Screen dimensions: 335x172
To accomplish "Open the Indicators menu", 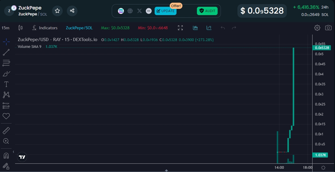I will pyautogui.click(x=45, y=28).
